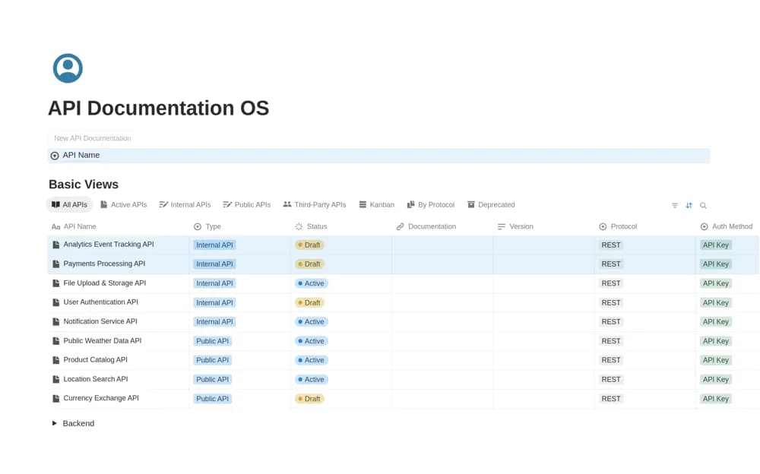Screen dimensions: 760x474
Task: Open the Location Search API page
Action: [96, 379]
